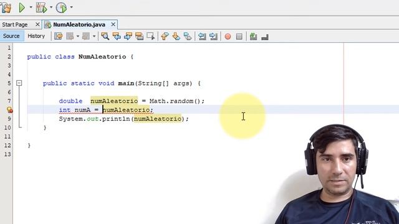Click the Clean and Build Project icon
The height and width of the screenshot is (224, 399).
(6, 7)
